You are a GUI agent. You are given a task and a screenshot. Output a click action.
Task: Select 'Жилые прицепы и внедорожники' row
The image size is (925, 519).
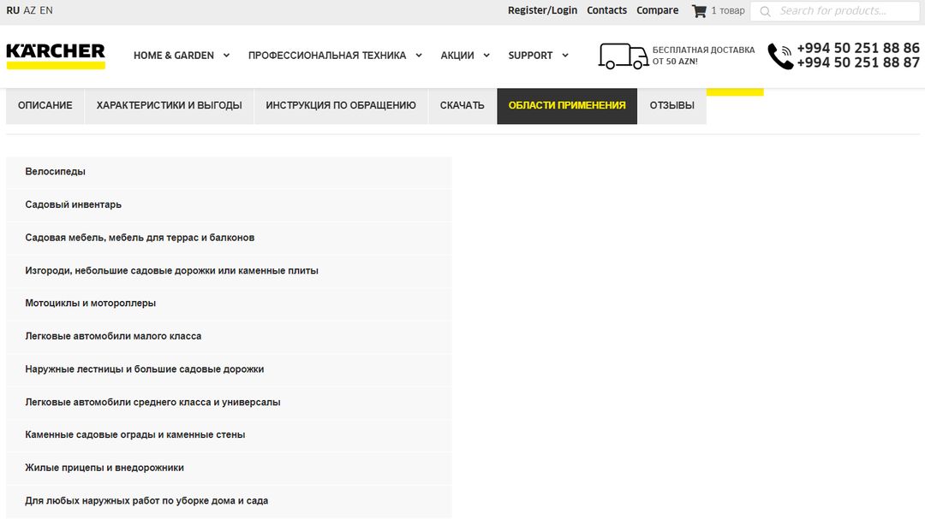click(x=229, y=468)
